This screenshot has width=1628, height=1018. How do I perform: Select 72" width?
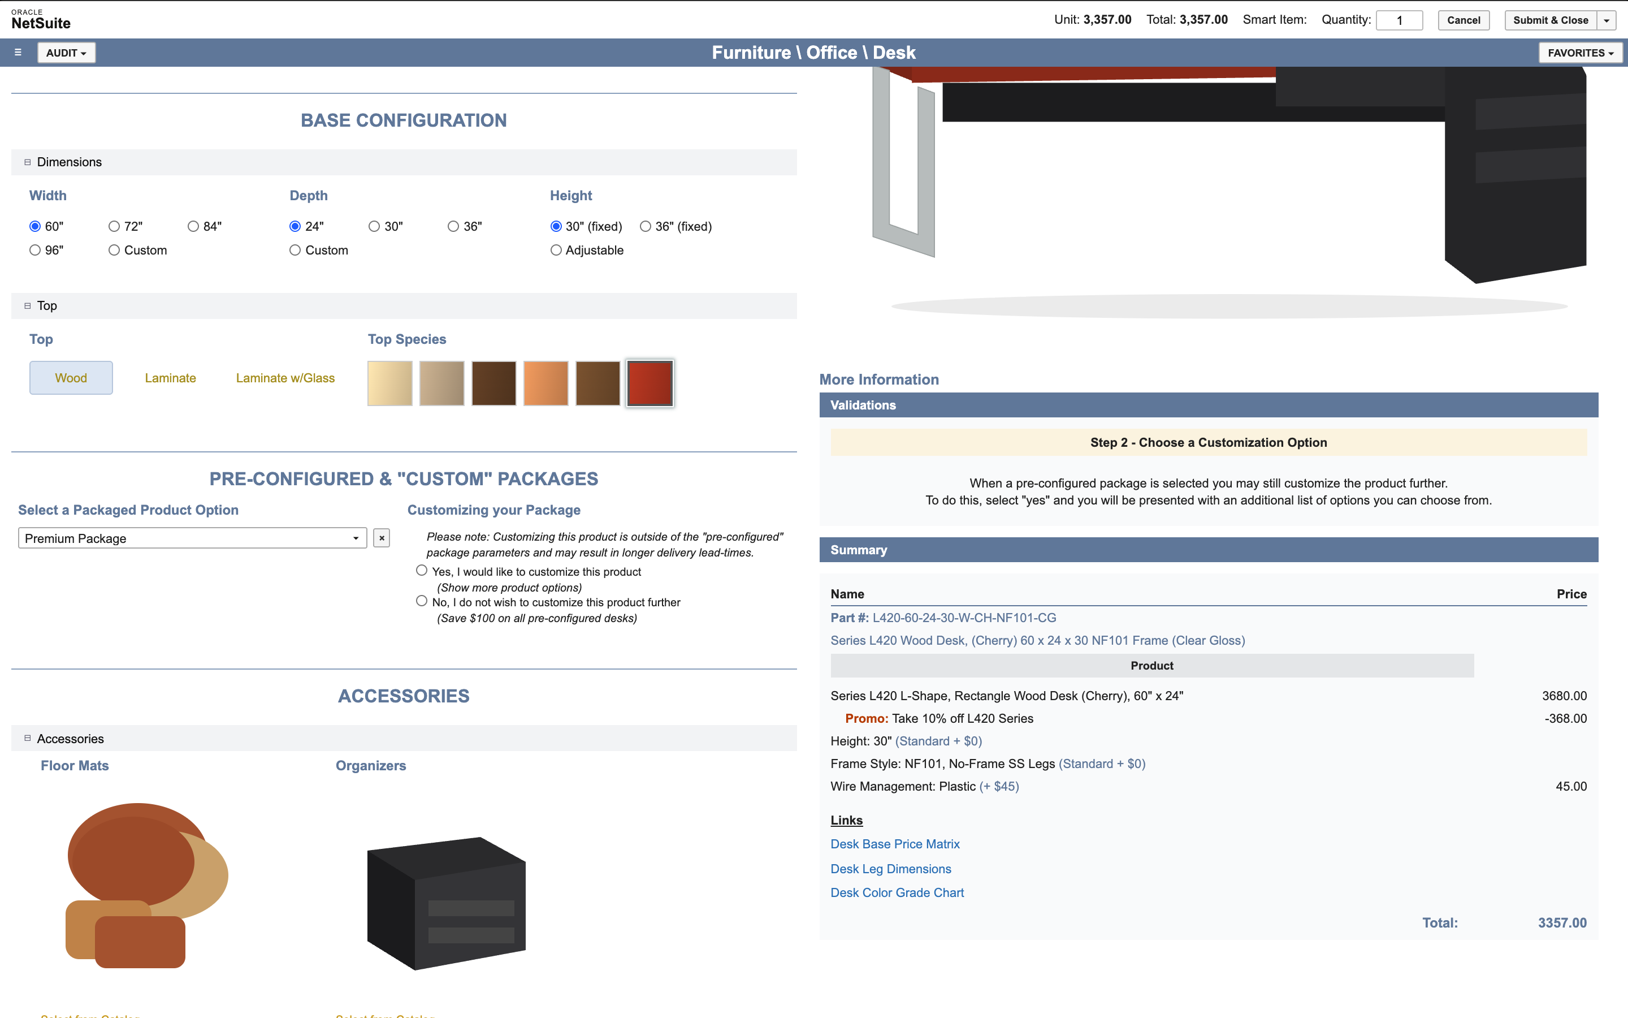[x=114, y=226]
